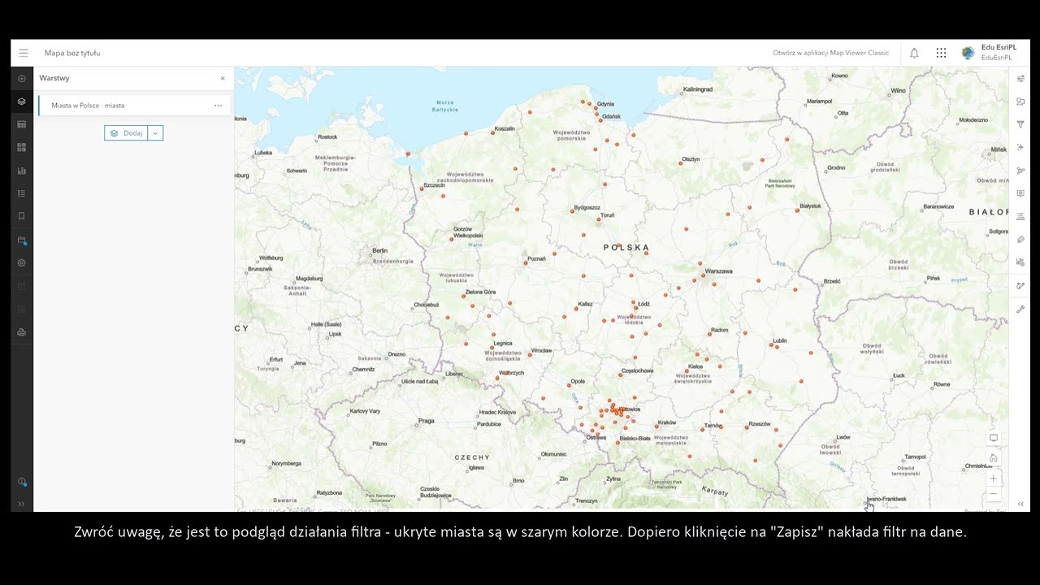Open the Pop-ups icon on right toolbar
The height and width of the screenshot is (585, 1040).
[1020, 193]
